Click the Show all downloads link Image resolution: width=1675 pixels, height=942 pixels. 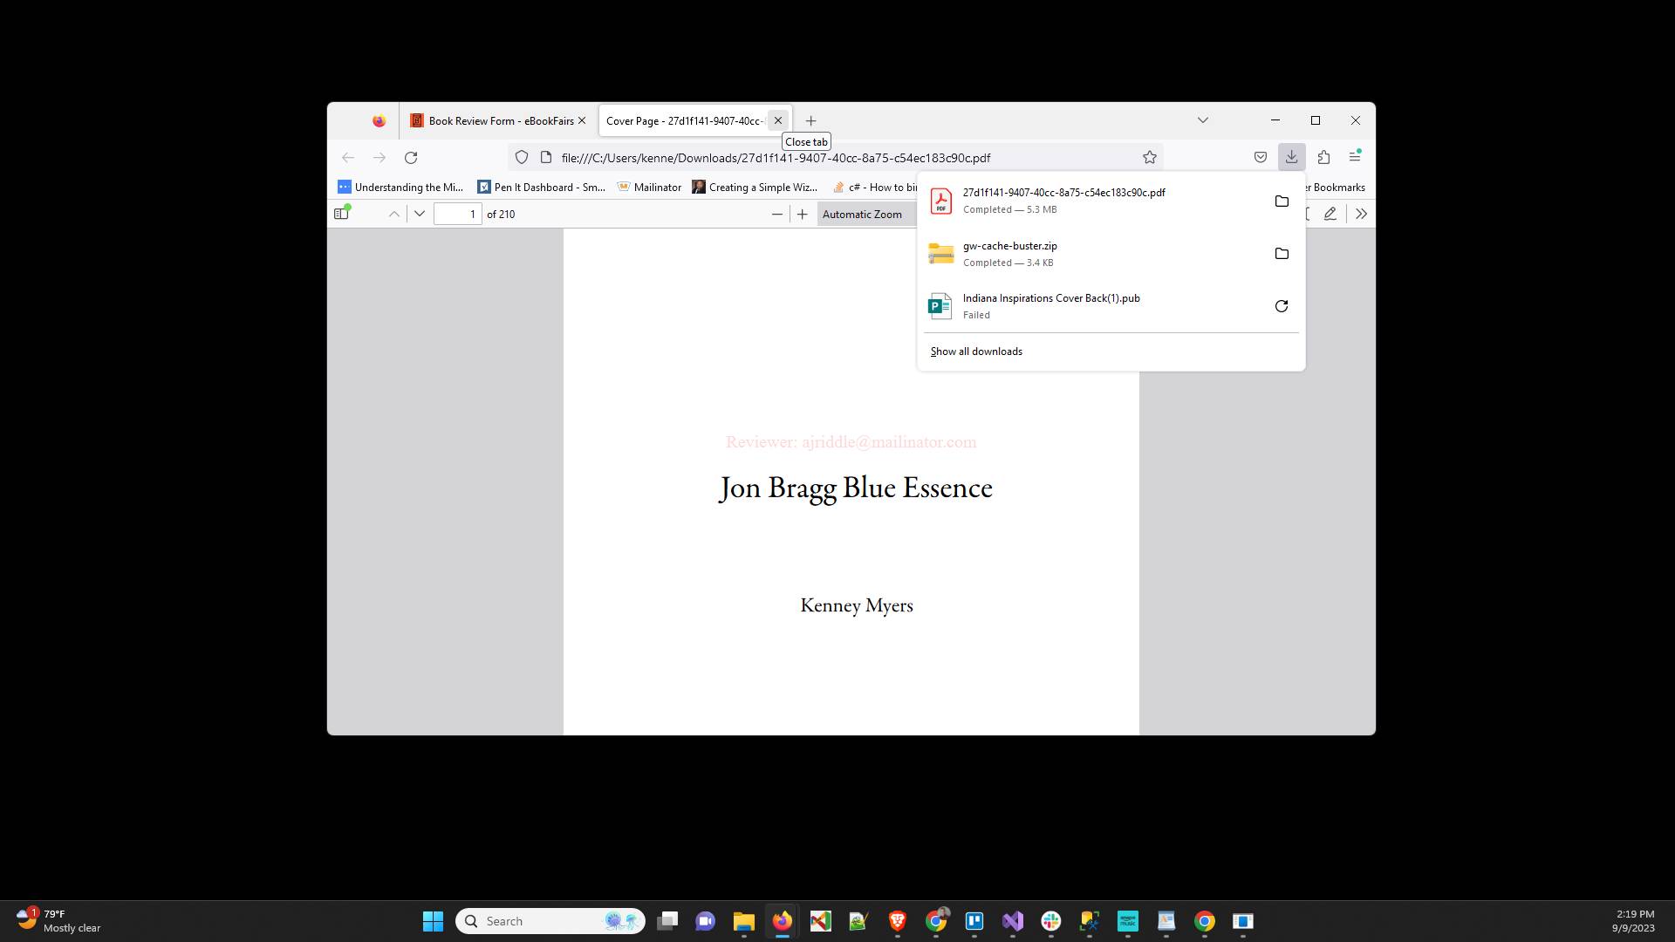tap(976, 351)
